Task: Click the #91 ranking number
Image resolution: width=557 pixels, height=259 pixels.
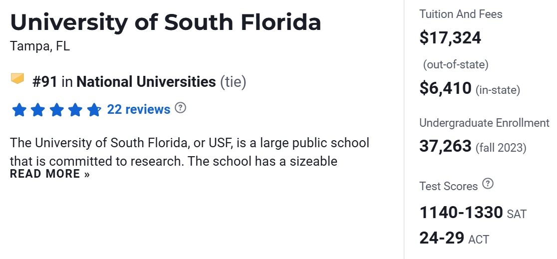Action: (x=45, y=82)
